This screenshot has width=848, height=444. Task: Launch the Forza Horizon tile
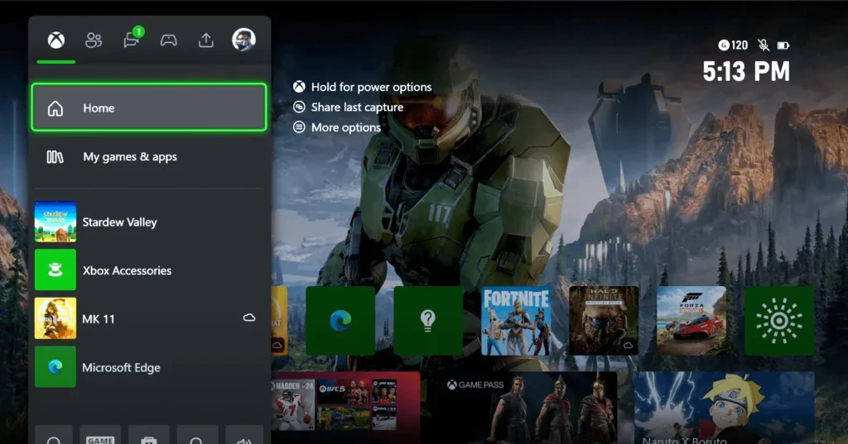coord(691,321)
